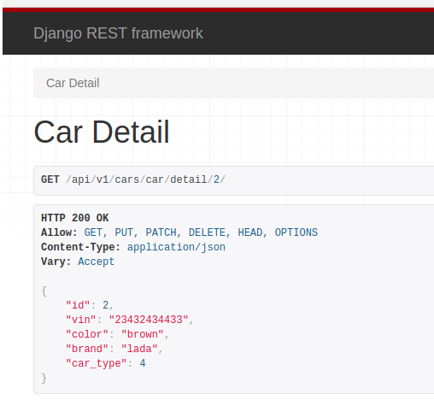434x400 pixels.
Task: Click the car_type value 4
Action: pos(143,363)
